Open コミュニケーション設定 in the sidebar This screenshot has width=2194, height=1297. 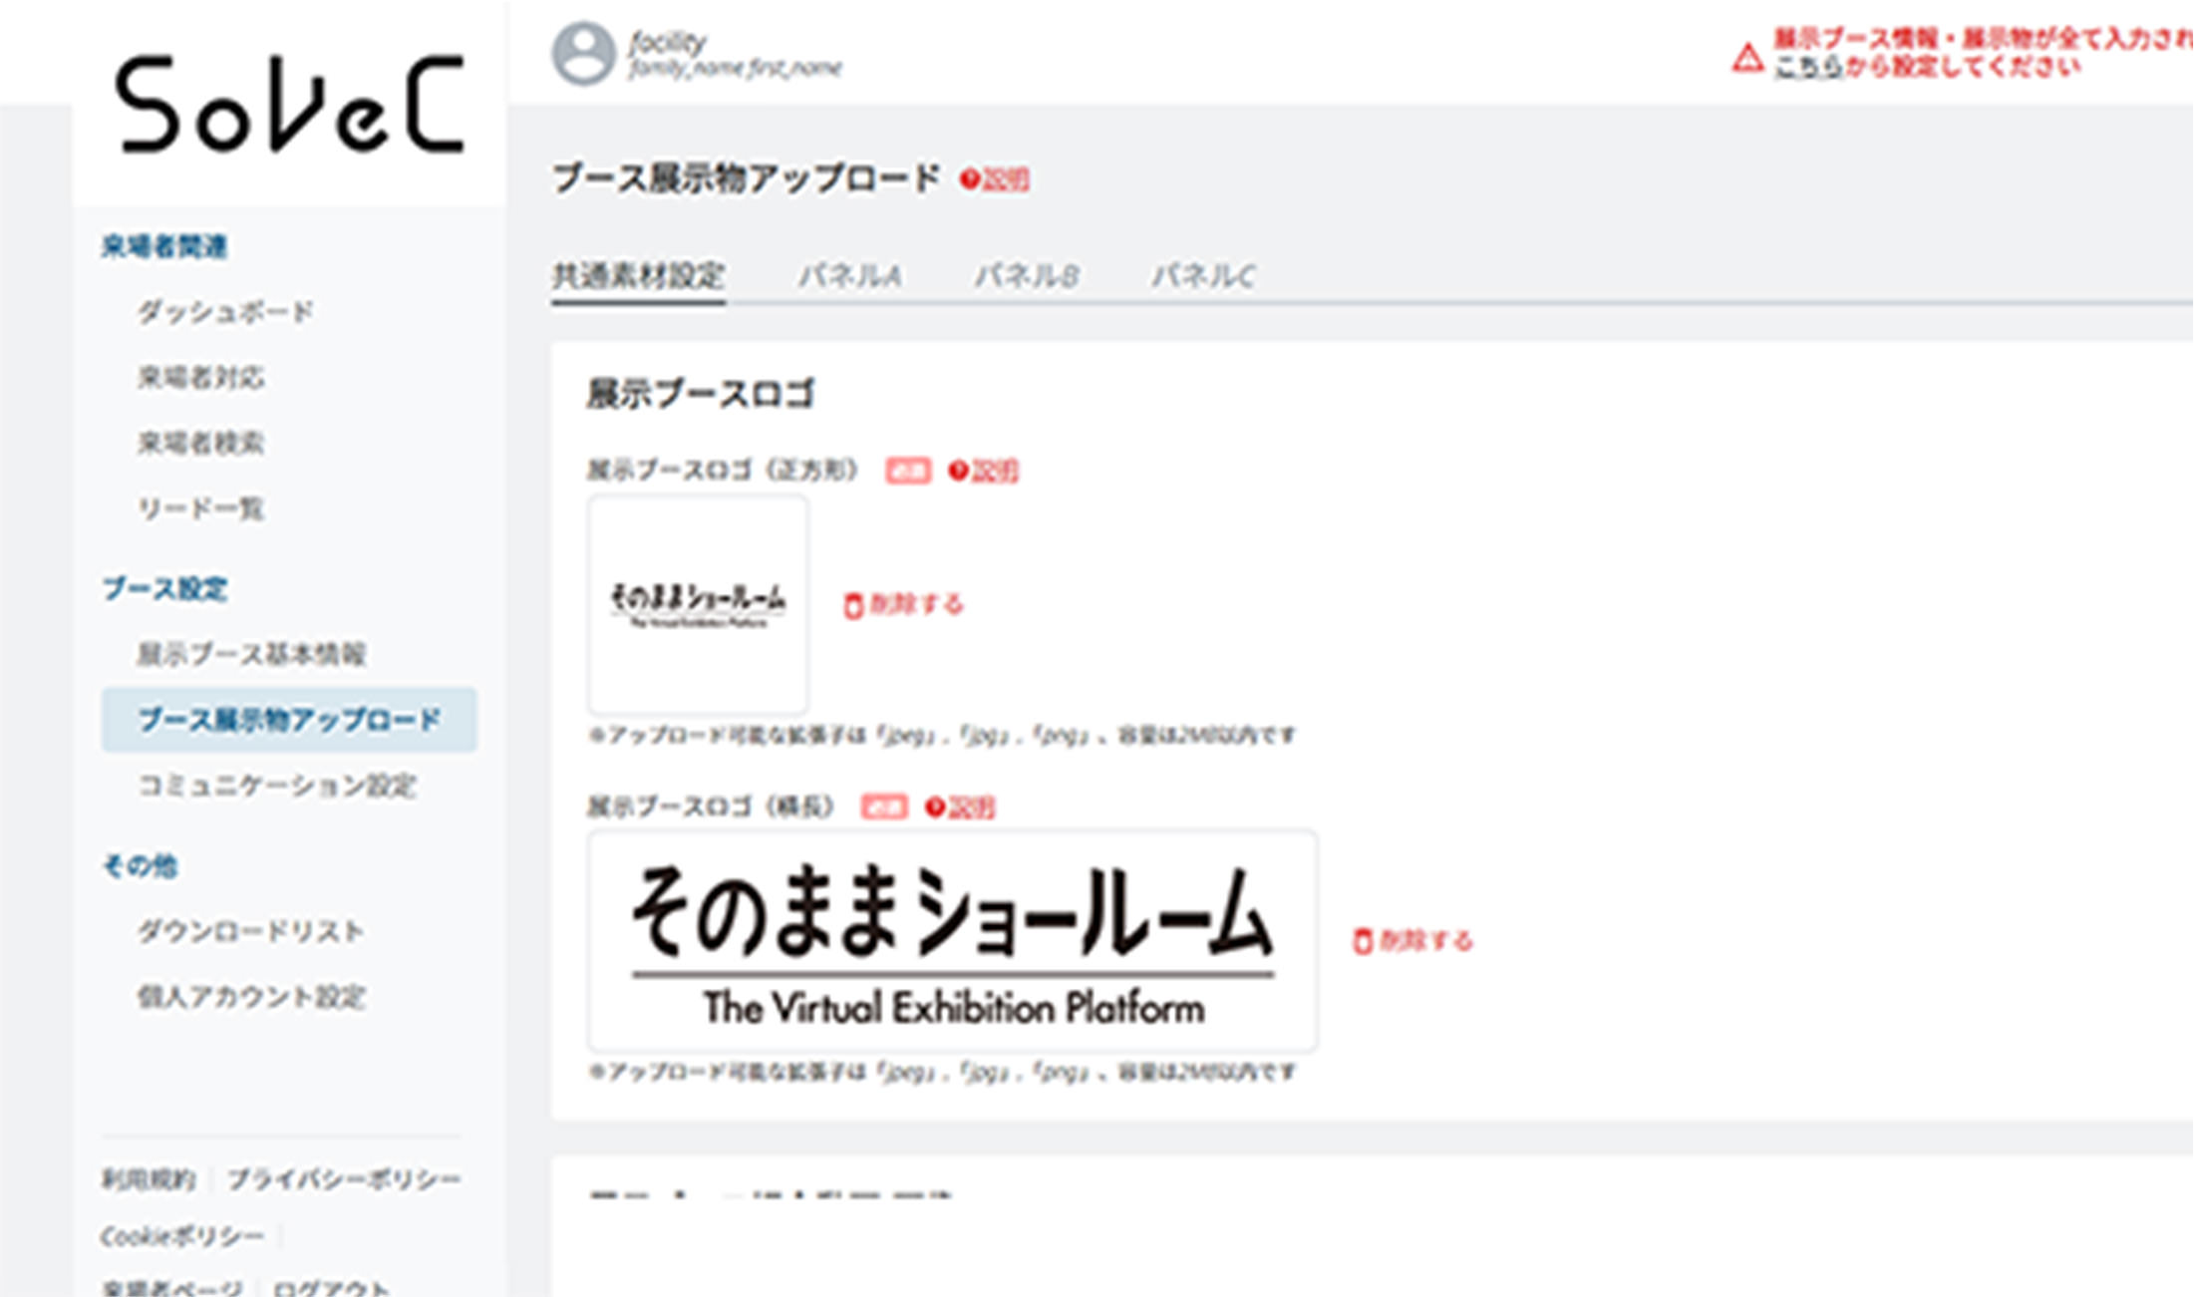(x=276, y=786)
